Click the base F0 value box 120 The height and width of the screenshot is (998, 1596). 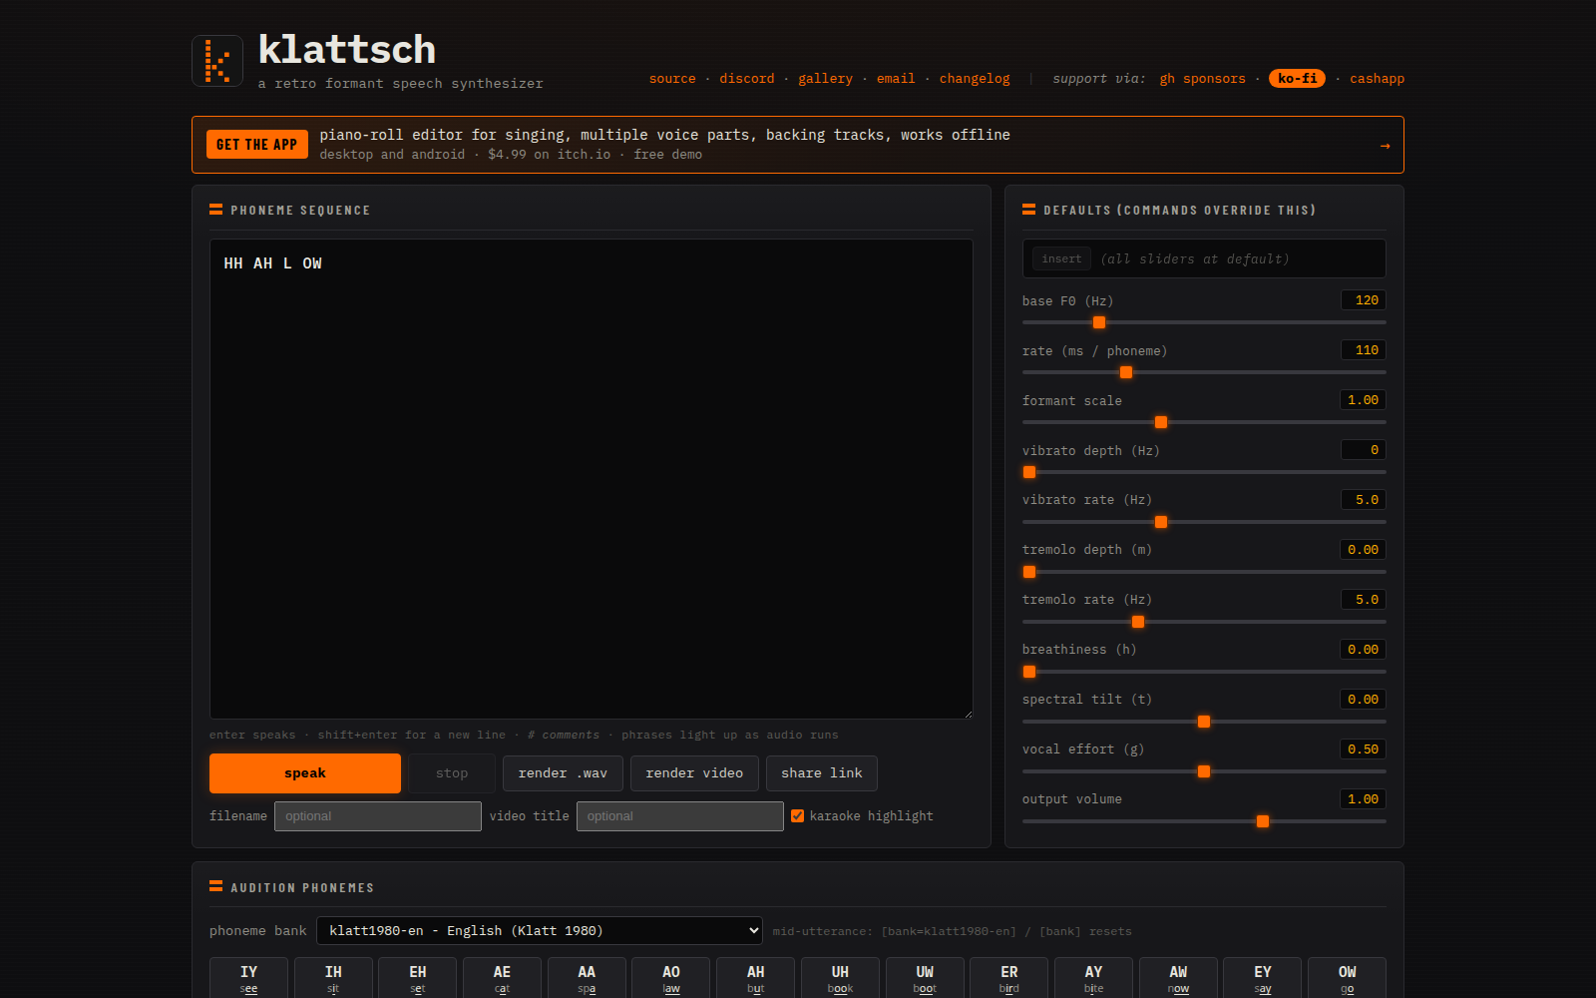pyautogui.click(x=1364, y=300)
